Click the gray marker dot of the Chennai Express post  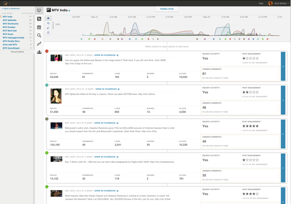(47, 119)
